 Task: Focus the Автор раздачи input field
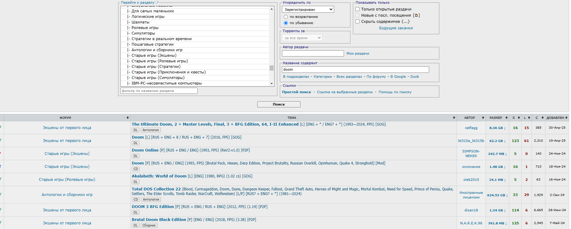313,53
